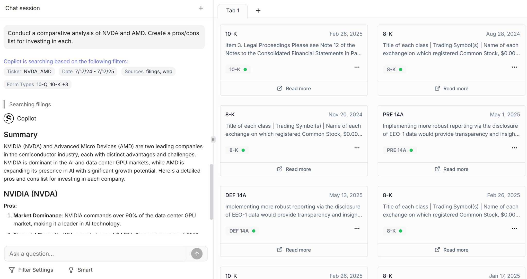
Task: Open the ellipsis menu on the Nov 20 8-K card
Action: [357, 148]
